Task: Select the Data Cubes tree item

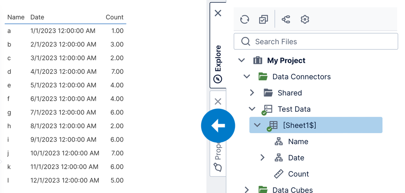Action: point(292,190)
